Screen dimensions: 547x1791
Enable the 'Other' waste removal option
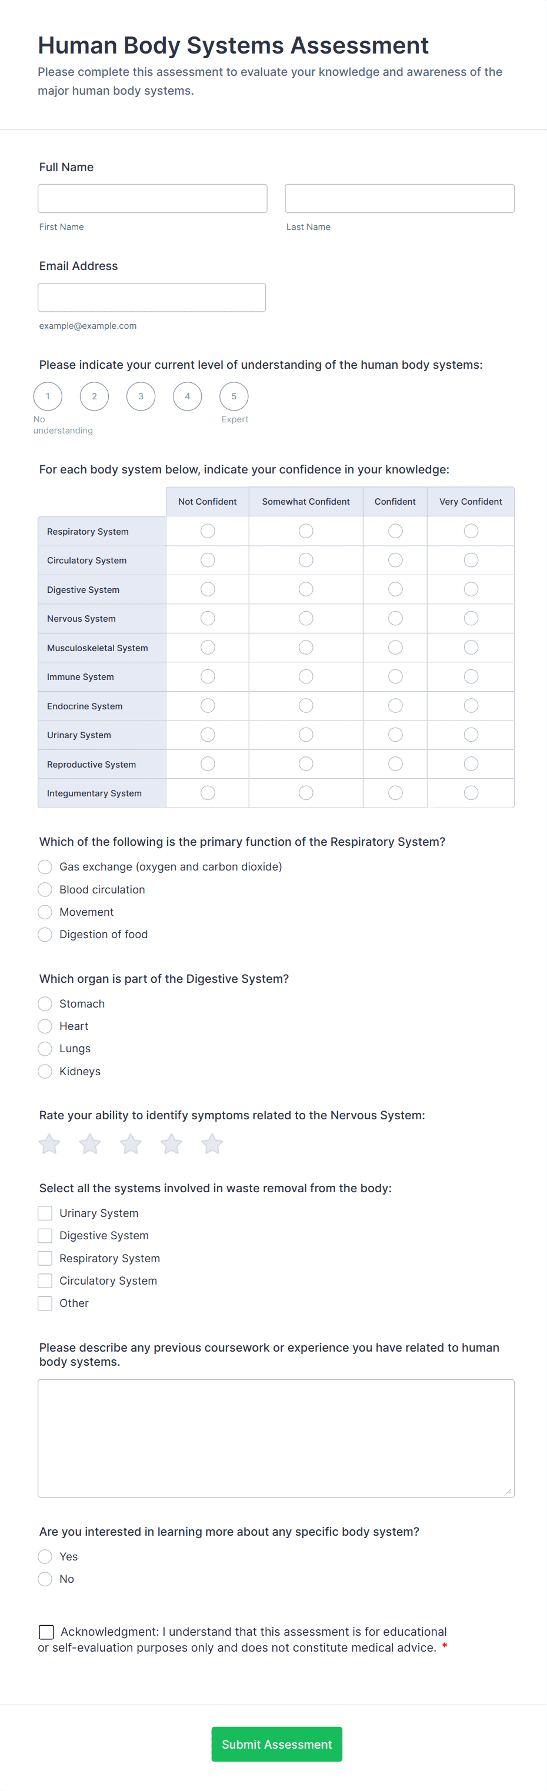point(45,1303)
